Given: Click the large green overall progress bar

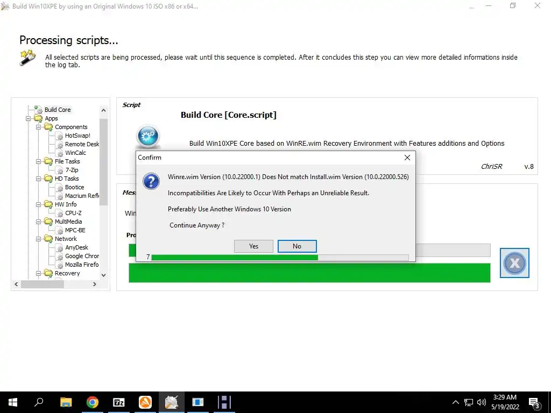Looking at the screenshot, I should click(x=309, y=273).
